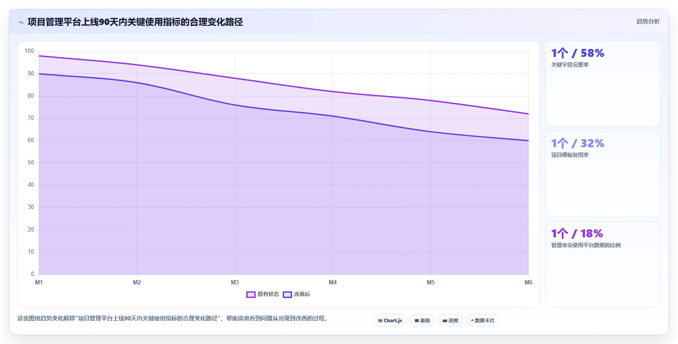Click the M5 axis label

click(x=430, y=283)
